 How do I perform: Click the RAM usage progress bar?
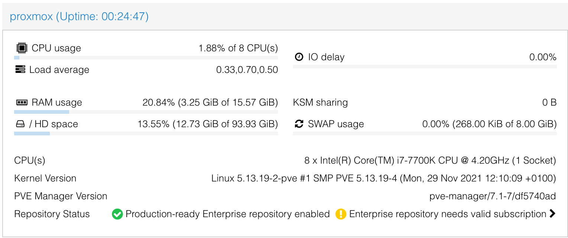point(146,112)
